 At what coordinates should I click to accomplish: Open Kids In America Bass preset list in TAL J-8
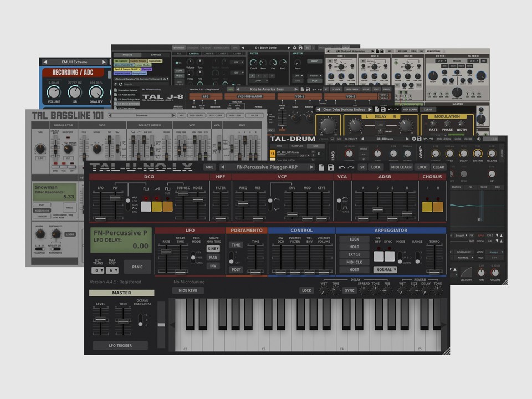(267, 89)
